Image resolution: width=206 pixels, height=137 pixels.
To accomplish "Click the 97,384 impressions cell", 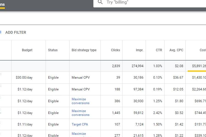I will point(138,89).
